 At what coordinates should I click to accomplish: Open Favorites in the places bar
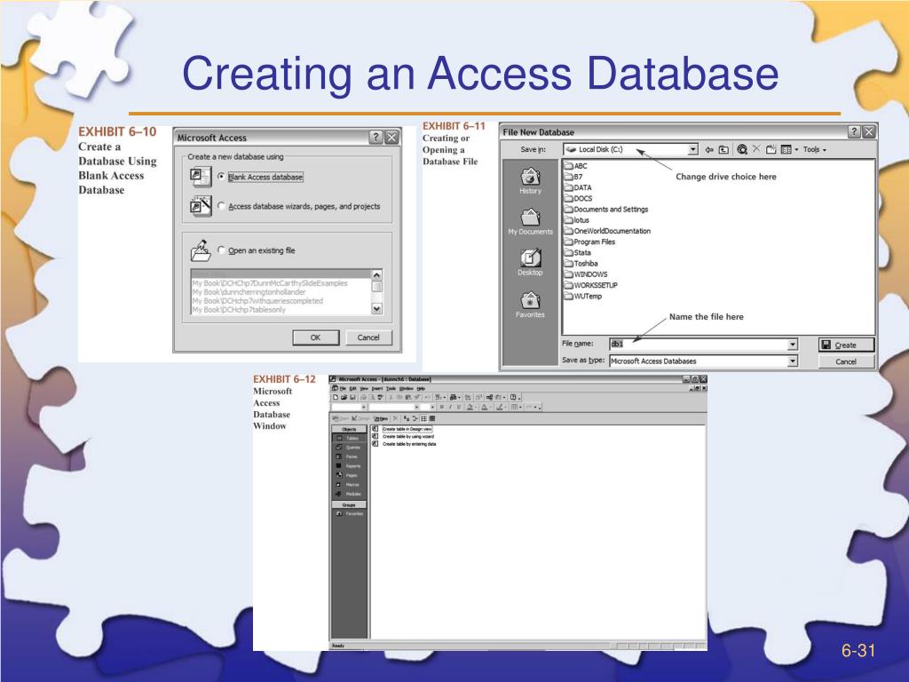[x=530, y=305]
